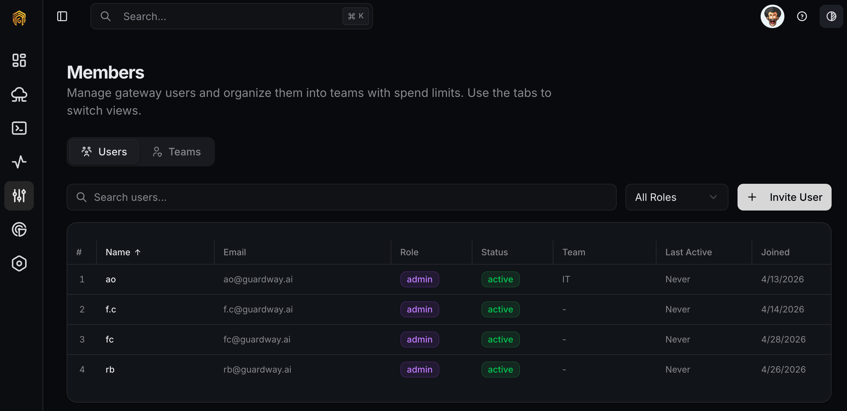Open the dashboard grid icon in sidebar

19,60
